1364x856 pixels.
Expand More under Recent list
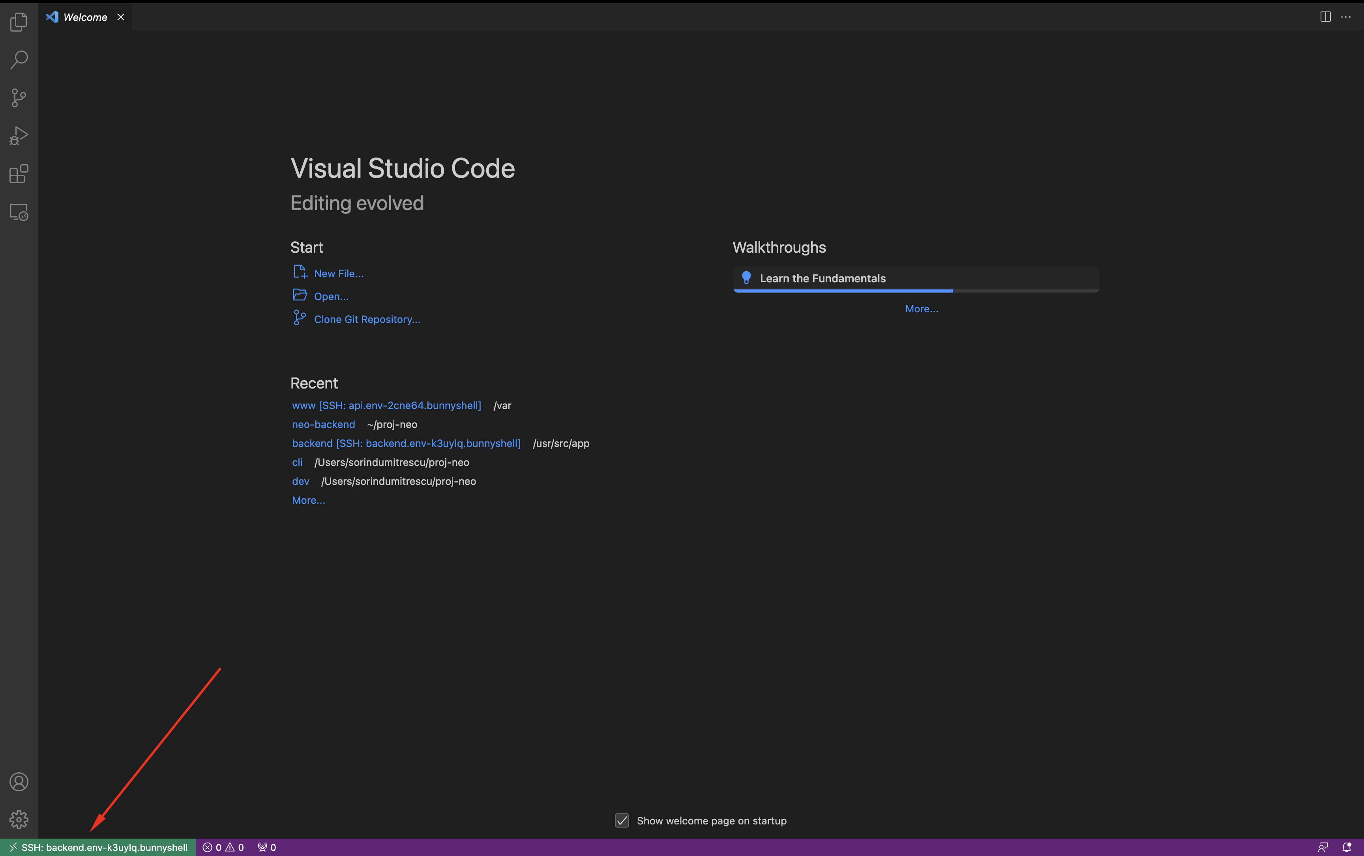tap(308, 501)
